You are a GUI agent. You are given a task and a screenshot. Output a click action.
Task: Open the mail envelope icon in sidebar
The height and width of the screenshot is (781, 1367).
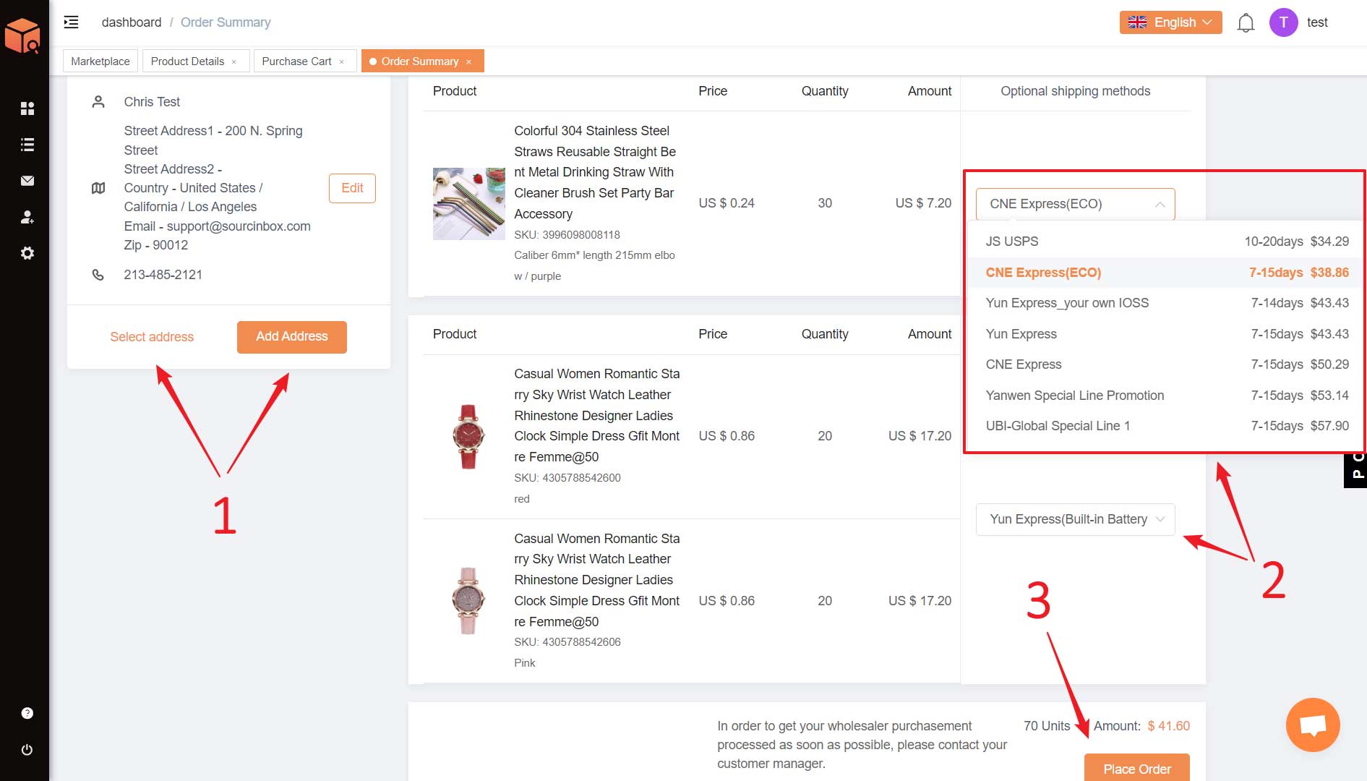coord(27,181)
